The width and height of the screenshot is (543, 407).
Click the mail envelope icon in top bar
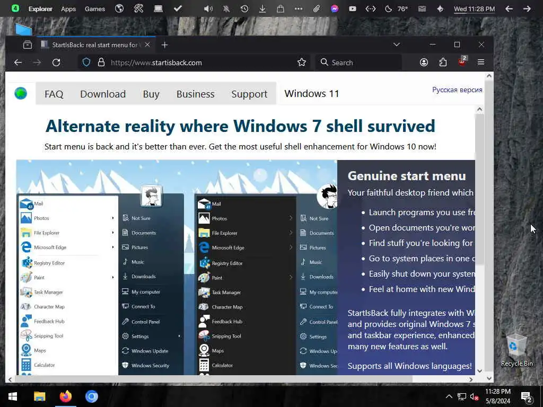pos(422,8)
